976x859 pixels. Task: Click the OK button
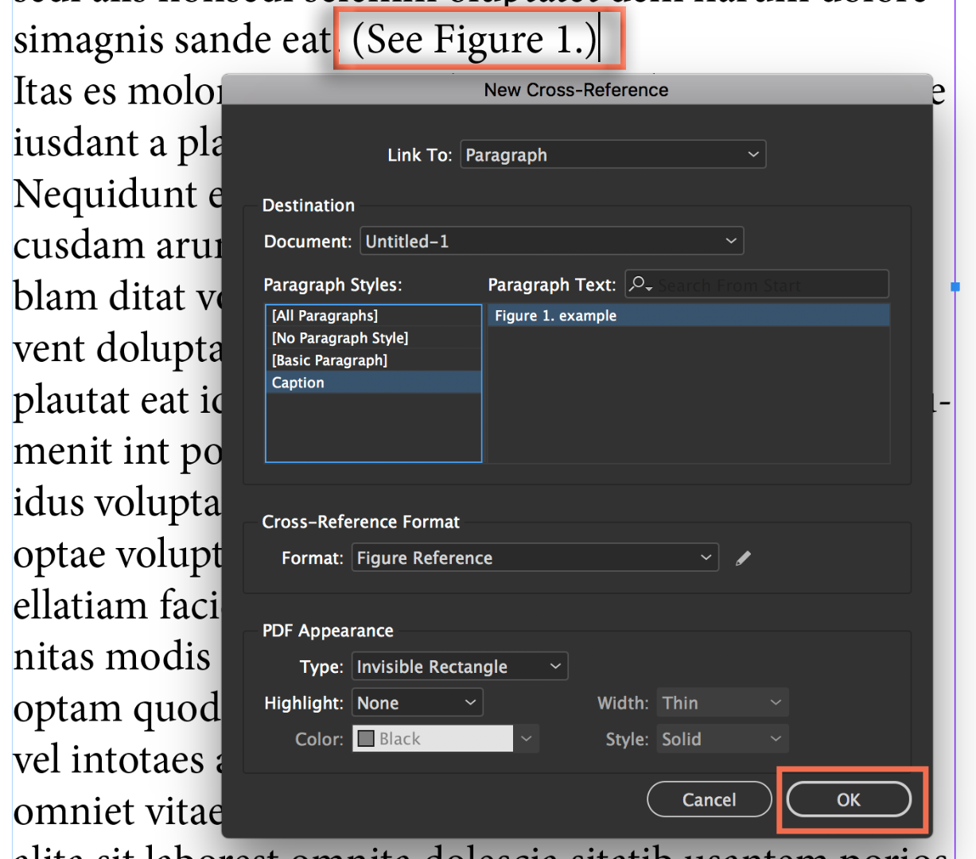847,799
